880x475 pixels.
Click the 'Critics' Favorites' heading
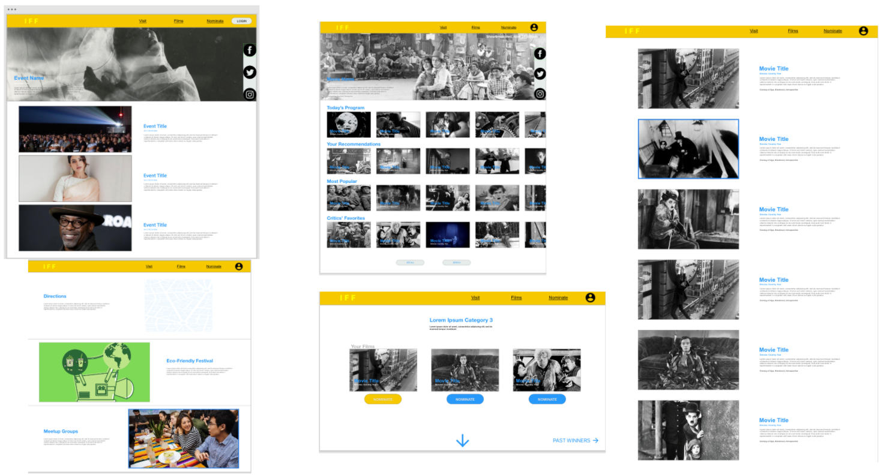346,218
